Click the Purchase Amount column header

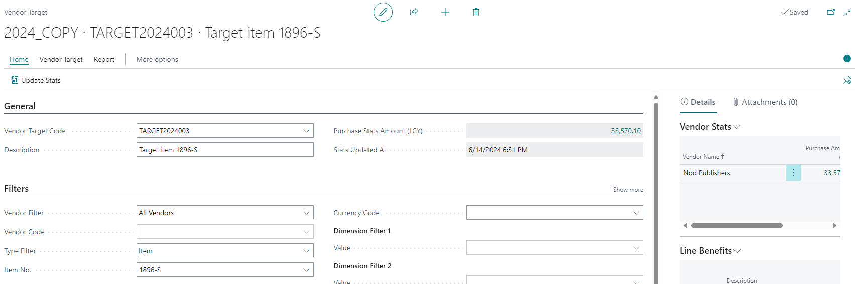click(x=822, y=152)
